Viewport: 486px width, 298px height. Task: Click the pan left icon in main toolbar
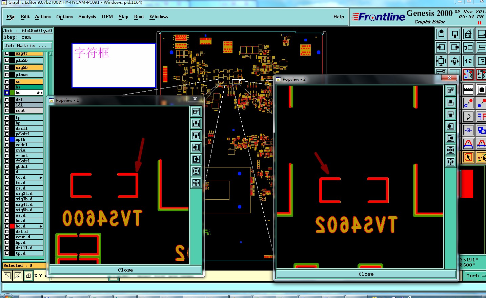[441, 47]
